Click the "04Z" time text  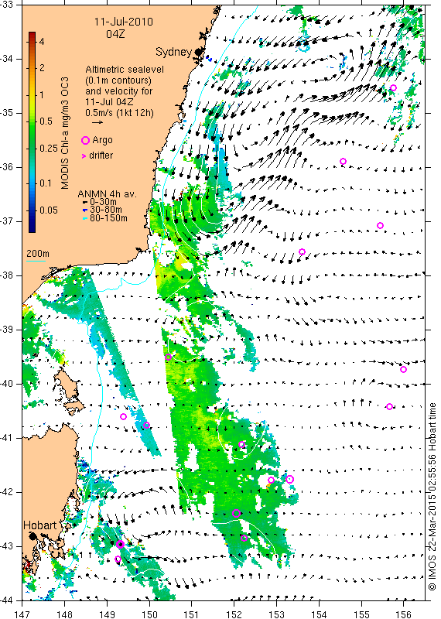[115, 34]
